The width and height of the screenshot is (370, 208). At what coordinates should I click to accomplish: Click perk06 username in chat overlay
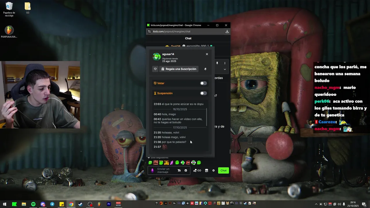(322, 101)
